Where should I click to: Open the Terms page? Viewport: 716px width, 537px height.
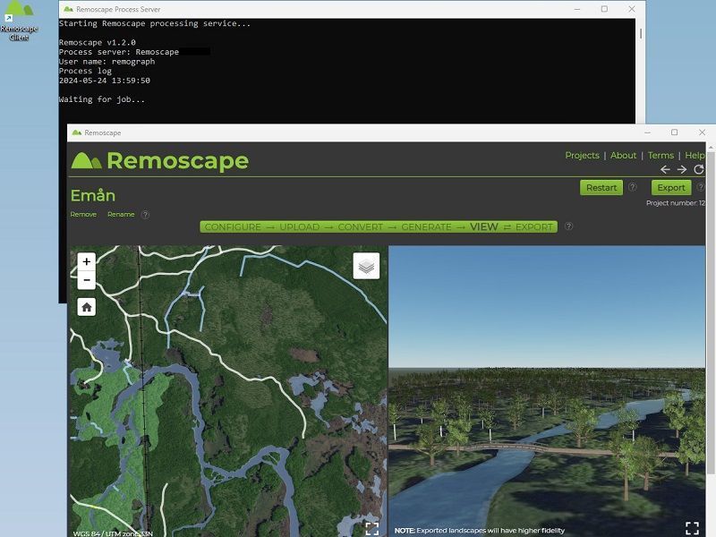[661, 155]
